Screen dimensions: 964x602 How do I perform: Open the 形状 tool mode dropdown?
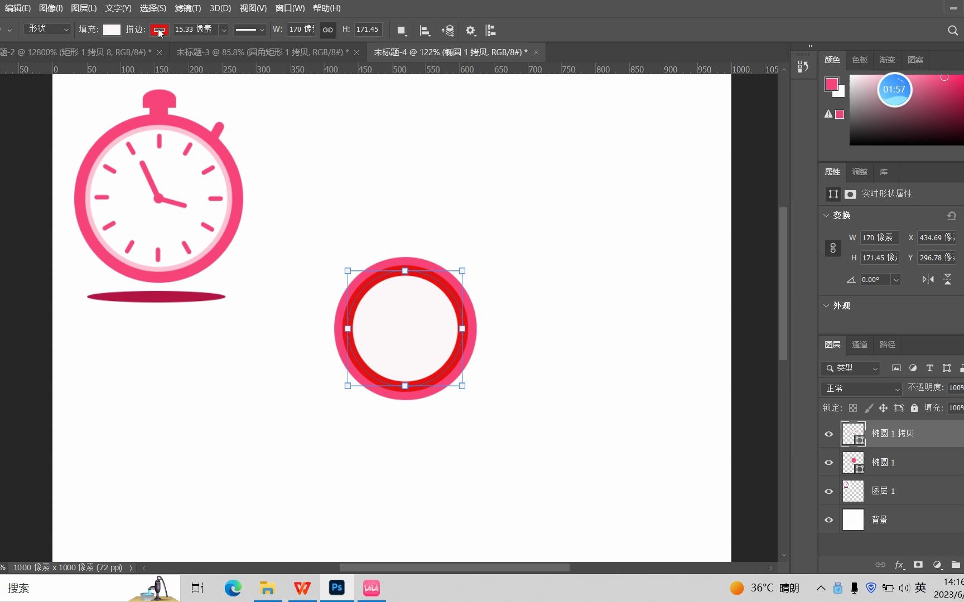click(48, 29)
